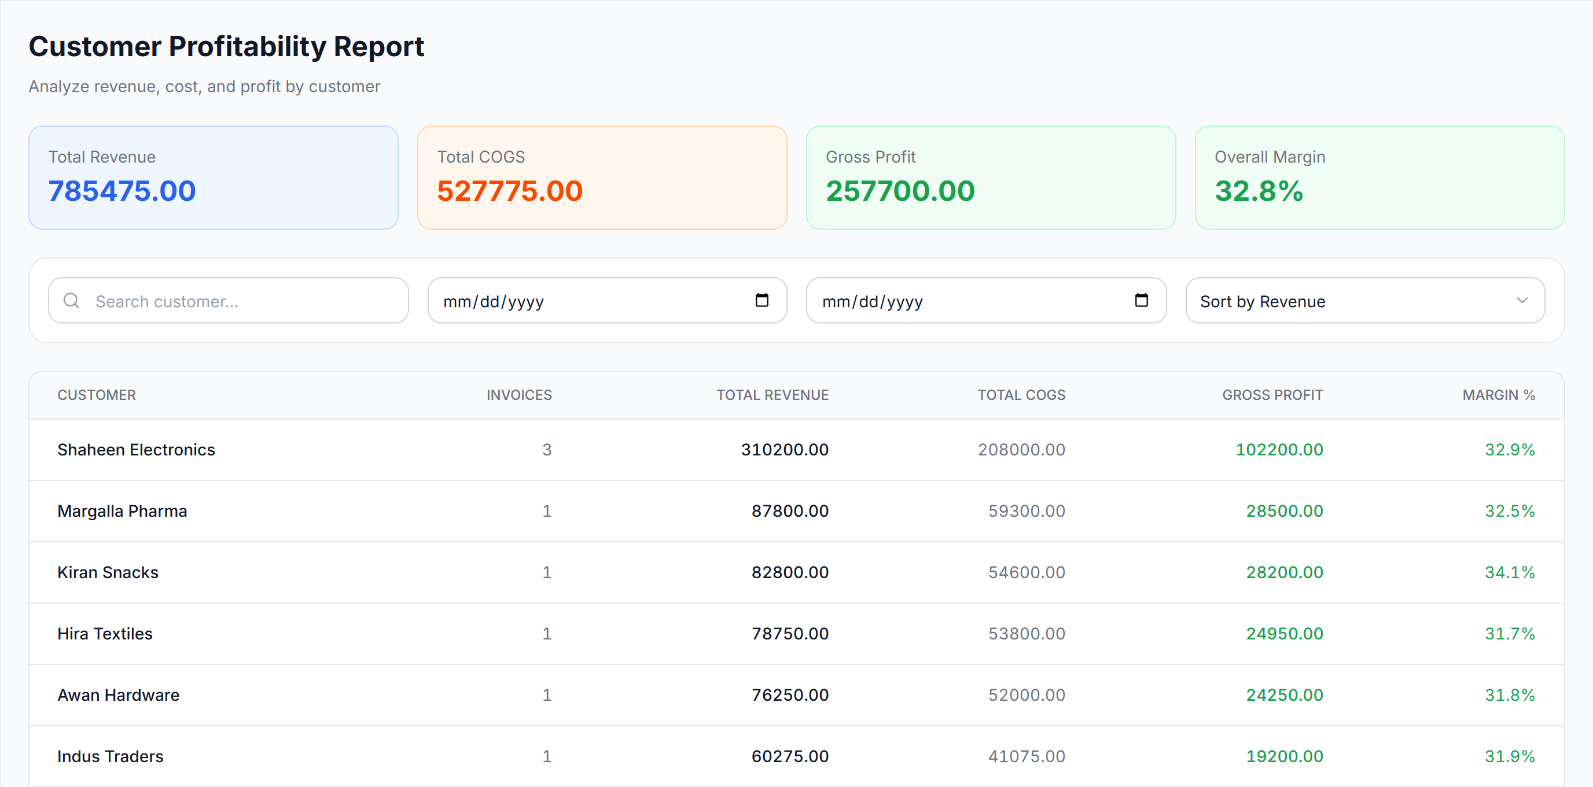Click the MARGIN % column header
This screenshot has height=787, width=1593.
point(1498,395)
